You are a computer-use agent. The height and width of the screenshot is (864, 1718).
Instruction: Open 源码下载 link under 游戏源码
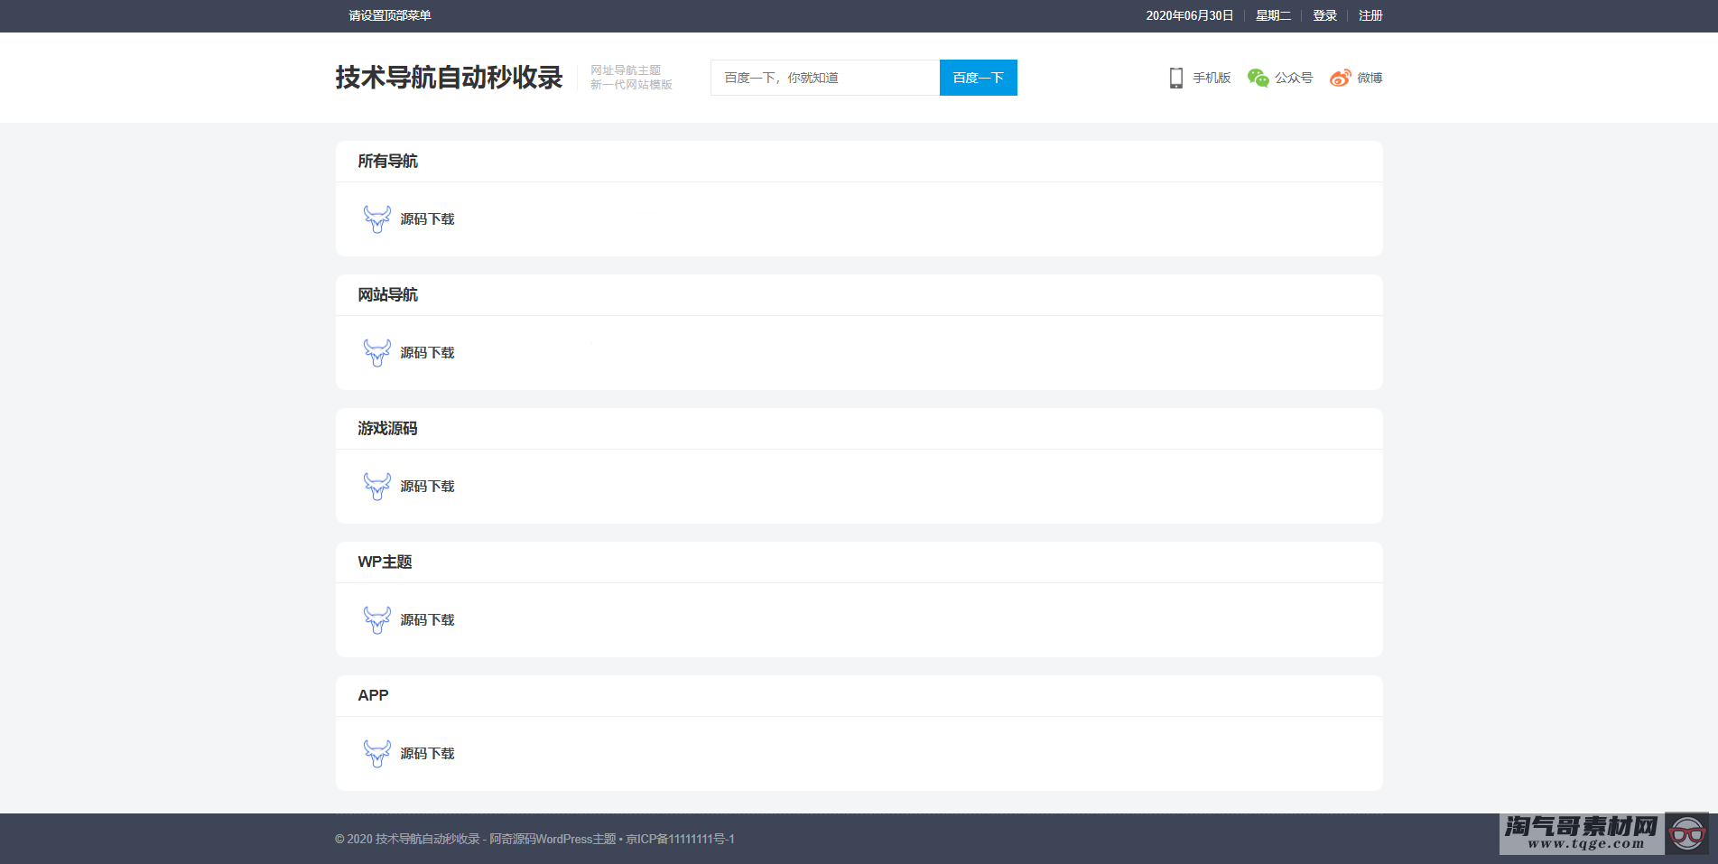click(x=427, y=486)
